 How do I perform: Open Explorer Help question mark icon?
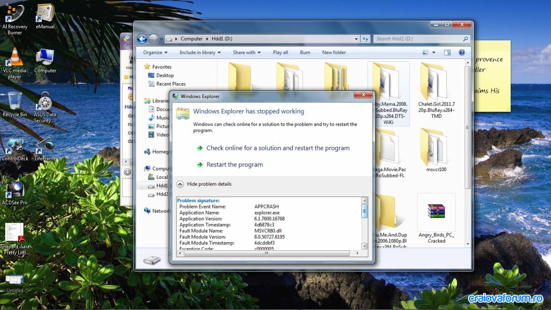pos(462,53)
